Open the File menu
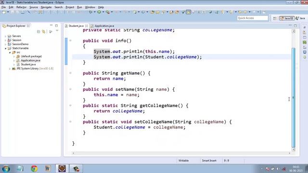The height and width of the screenshot is (173, 308). [3, 7]
